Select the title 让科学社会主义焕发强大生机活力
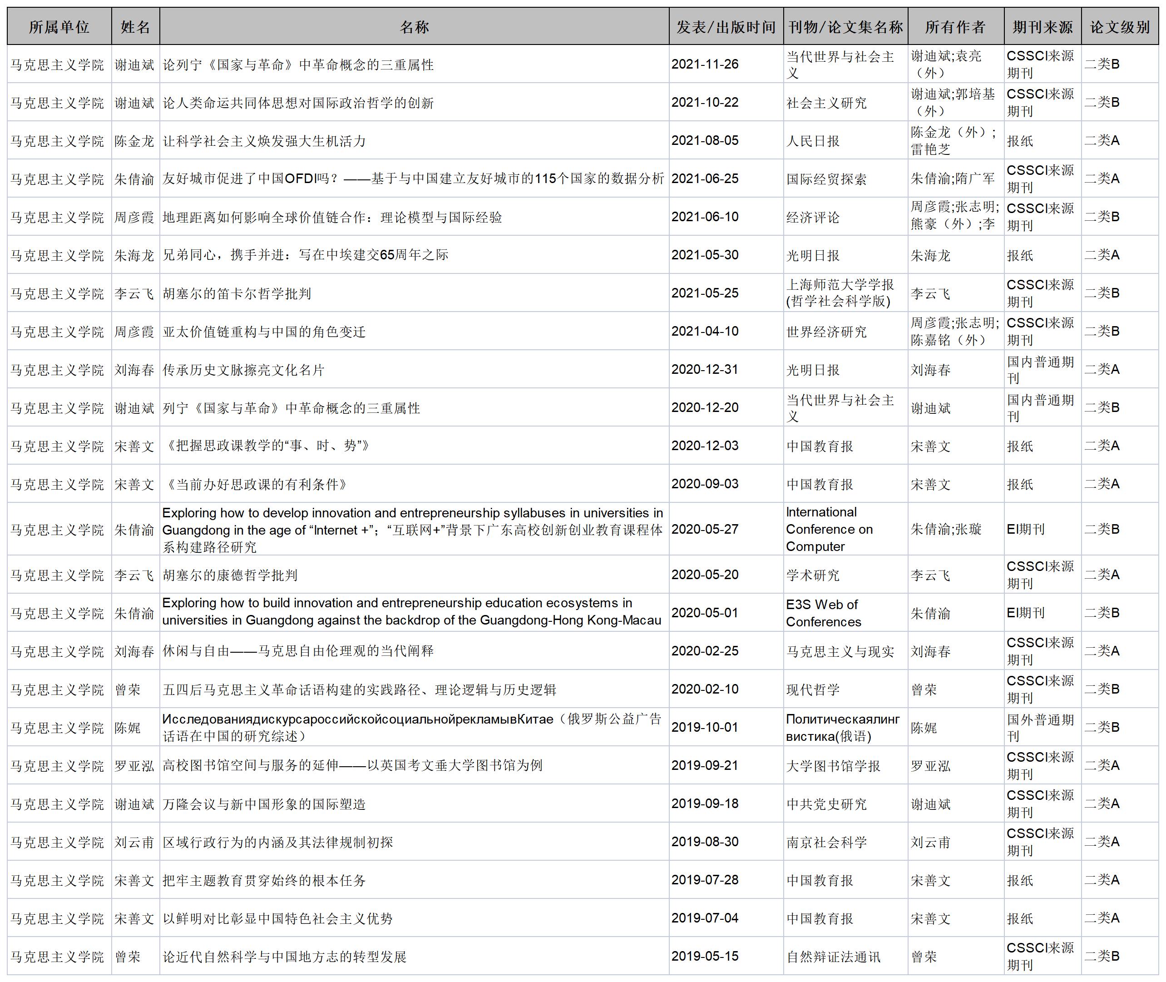 coord(264,141)
